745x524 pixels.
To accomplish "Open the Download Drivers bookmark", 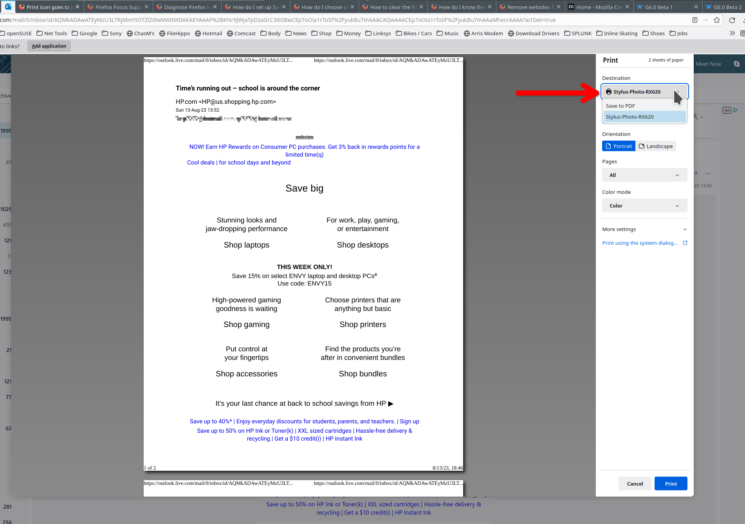I will [x=534, y=33].
